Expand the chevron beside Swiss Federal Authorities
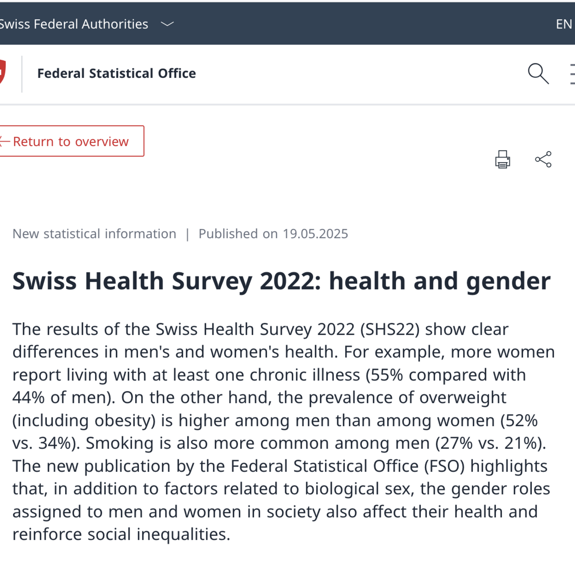Viewport: 575px width, 575px height. pos(167,24)
